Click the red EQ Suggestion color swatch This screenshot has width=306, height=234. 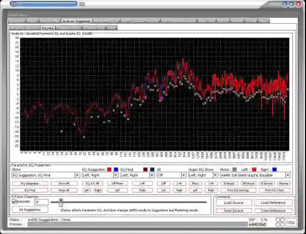point(109,169)
